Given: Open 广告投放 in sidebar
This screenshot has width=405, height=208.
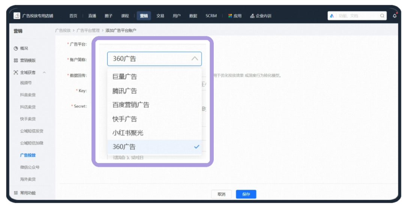Looking at the screenshot, I should click(x=28, y=155).
